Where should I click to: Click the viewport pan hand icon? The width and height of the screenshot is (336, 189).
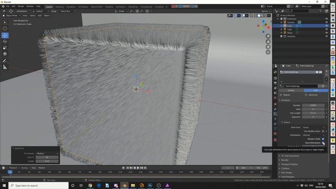[268, 41]
